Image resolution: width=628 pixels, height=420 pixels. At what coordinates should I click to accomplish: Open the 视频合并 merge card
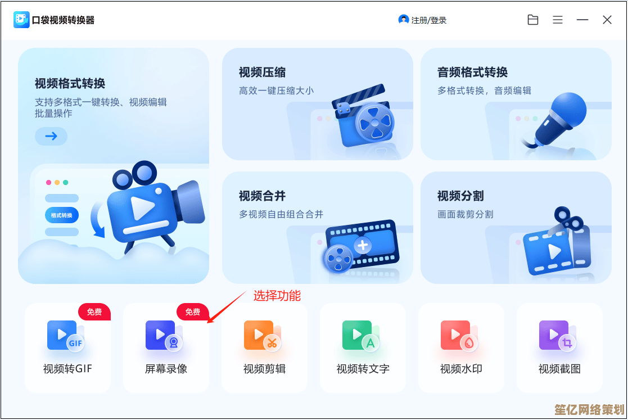pyautogui.click(x=318, y=227)
